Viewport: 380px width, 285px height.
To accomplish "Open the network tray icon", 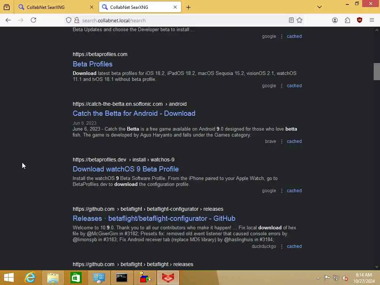I will [336, 278].
